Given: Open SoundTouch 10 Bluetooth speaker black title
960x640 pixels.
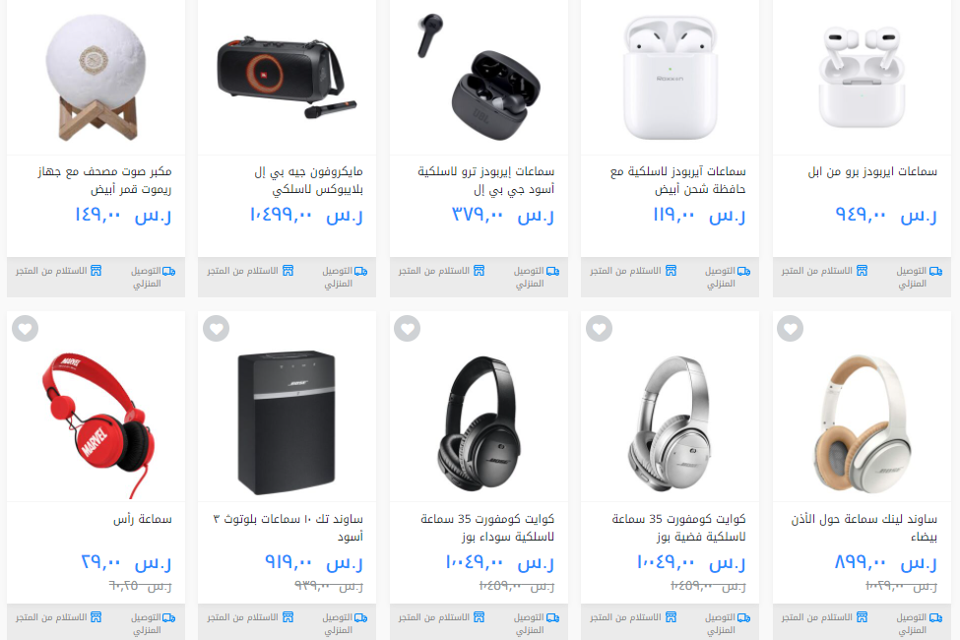Looking at the screenshot, I should pos(288,528).
